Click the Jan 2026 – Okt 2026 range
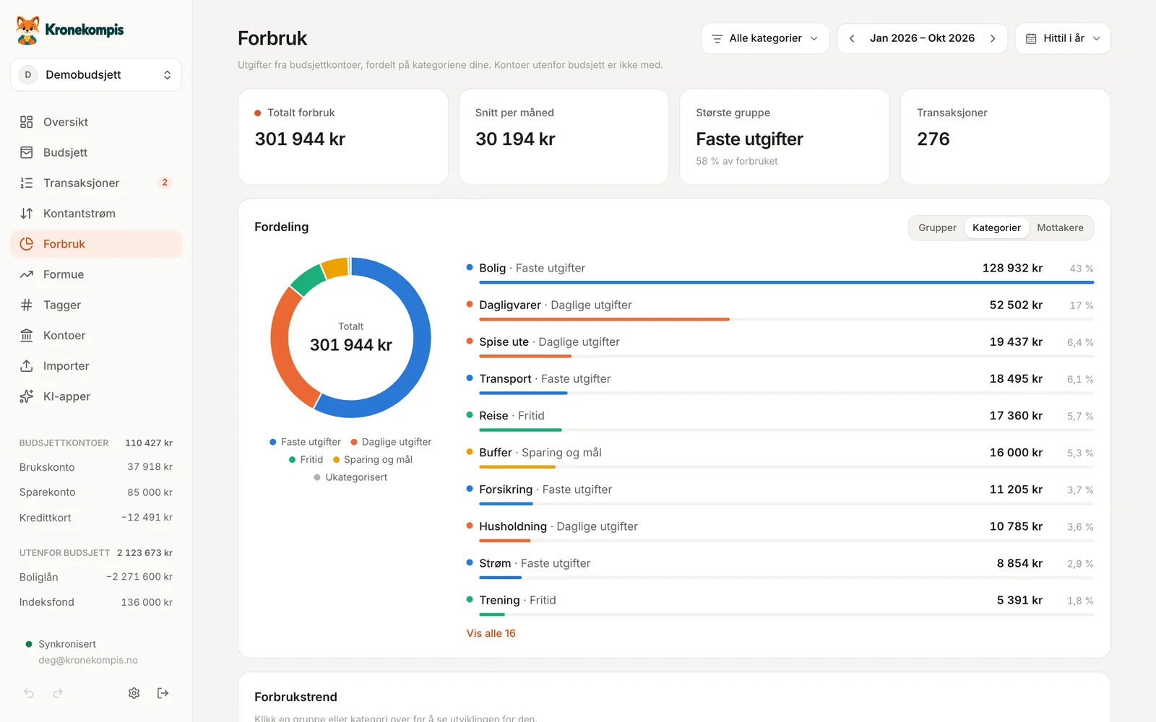The height and width of the screenshot is (722, 1156). [x=922, y=38]
